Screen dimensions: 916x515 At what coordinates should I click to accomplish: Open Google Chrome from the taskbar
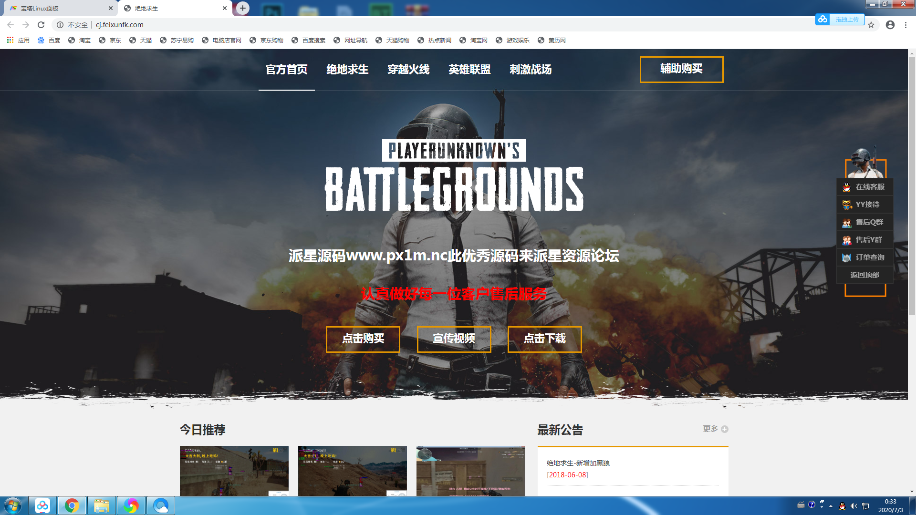pos(72,505)
